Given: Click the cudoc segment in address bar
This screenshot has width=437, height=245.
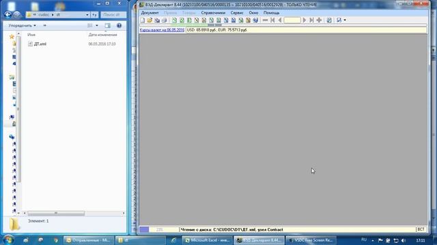Looking at the screenshot, I should [x=44, y=15].
